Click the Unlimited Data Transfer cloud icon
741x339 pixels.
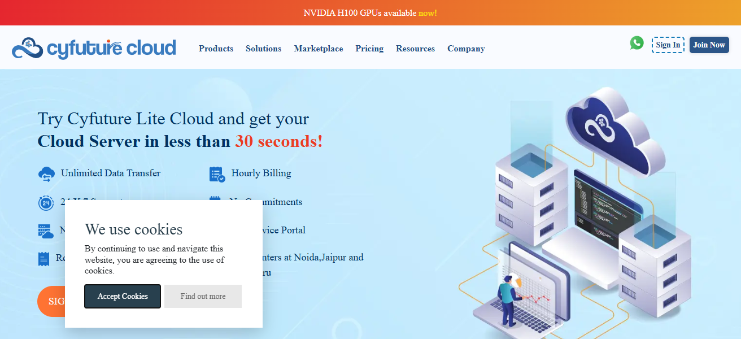(46, 174)
